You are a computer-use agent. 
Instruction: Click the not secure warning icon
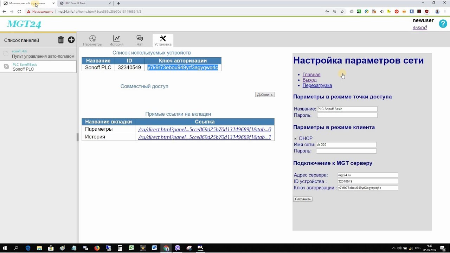pyautogui.click(x=29, y=12)
